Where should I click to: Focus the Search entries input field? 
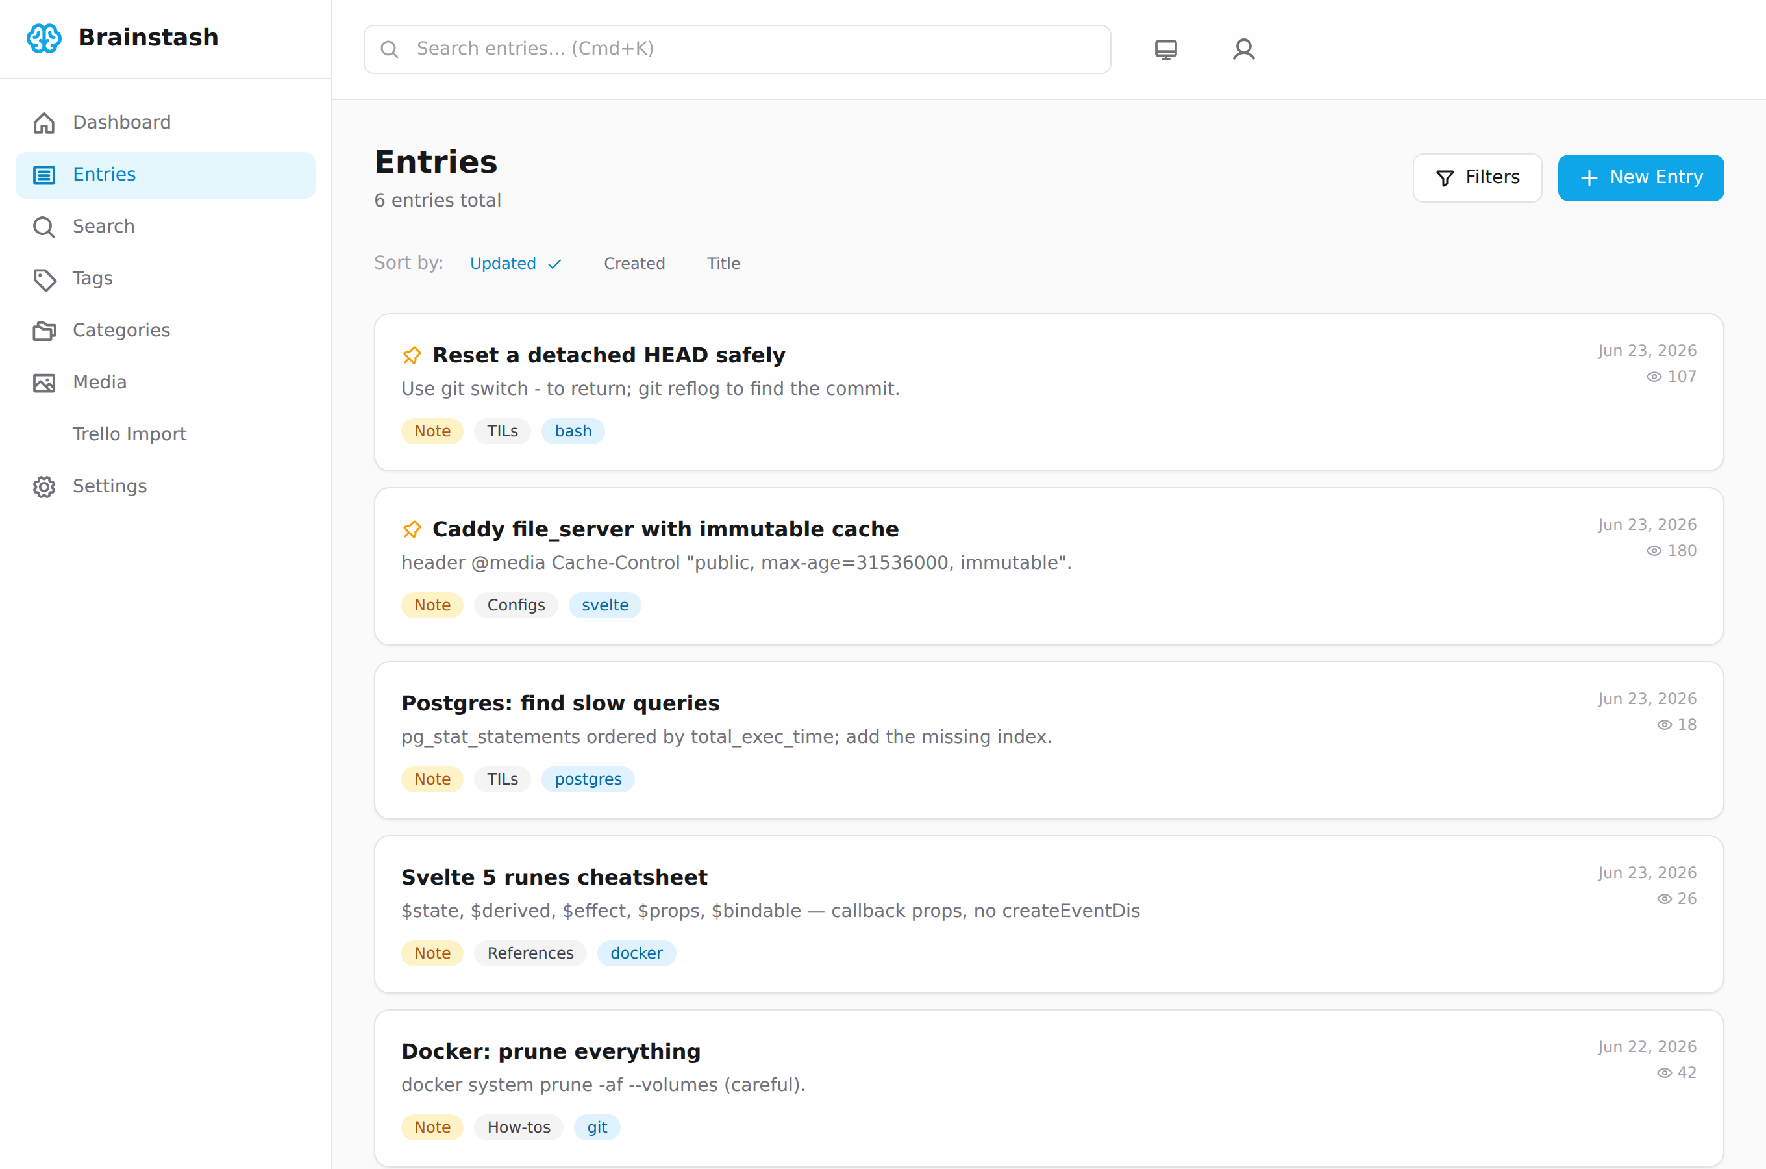pos(737,49)
